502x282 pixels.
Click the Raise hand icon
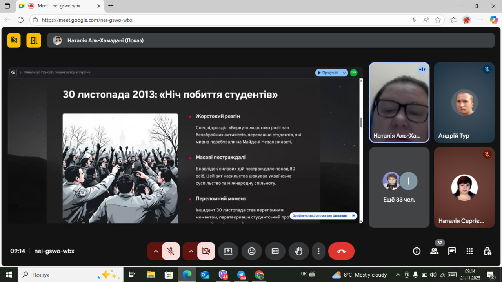[x=299, y=251]
